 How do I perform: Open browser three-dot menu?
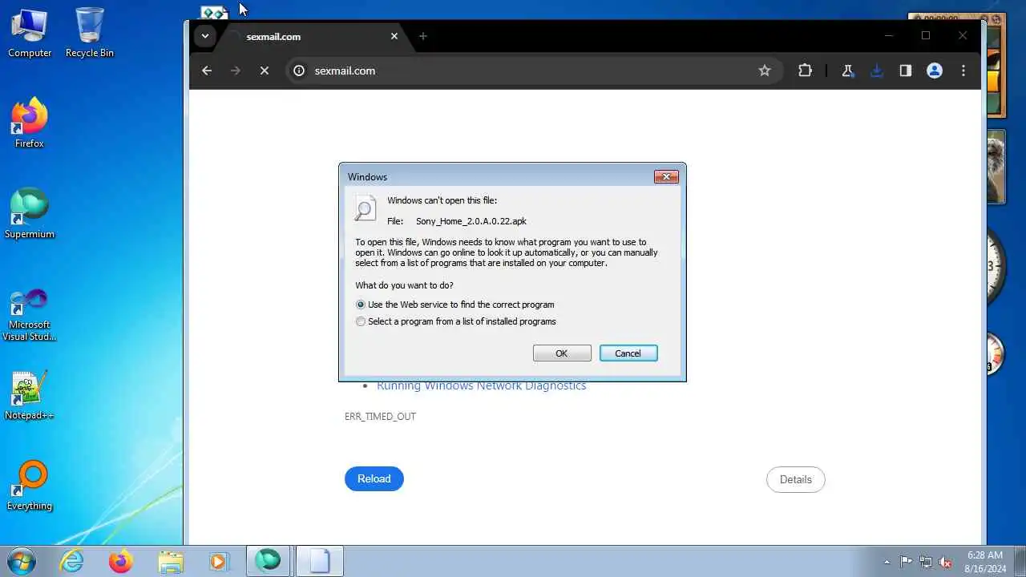[x=963, y=71]
